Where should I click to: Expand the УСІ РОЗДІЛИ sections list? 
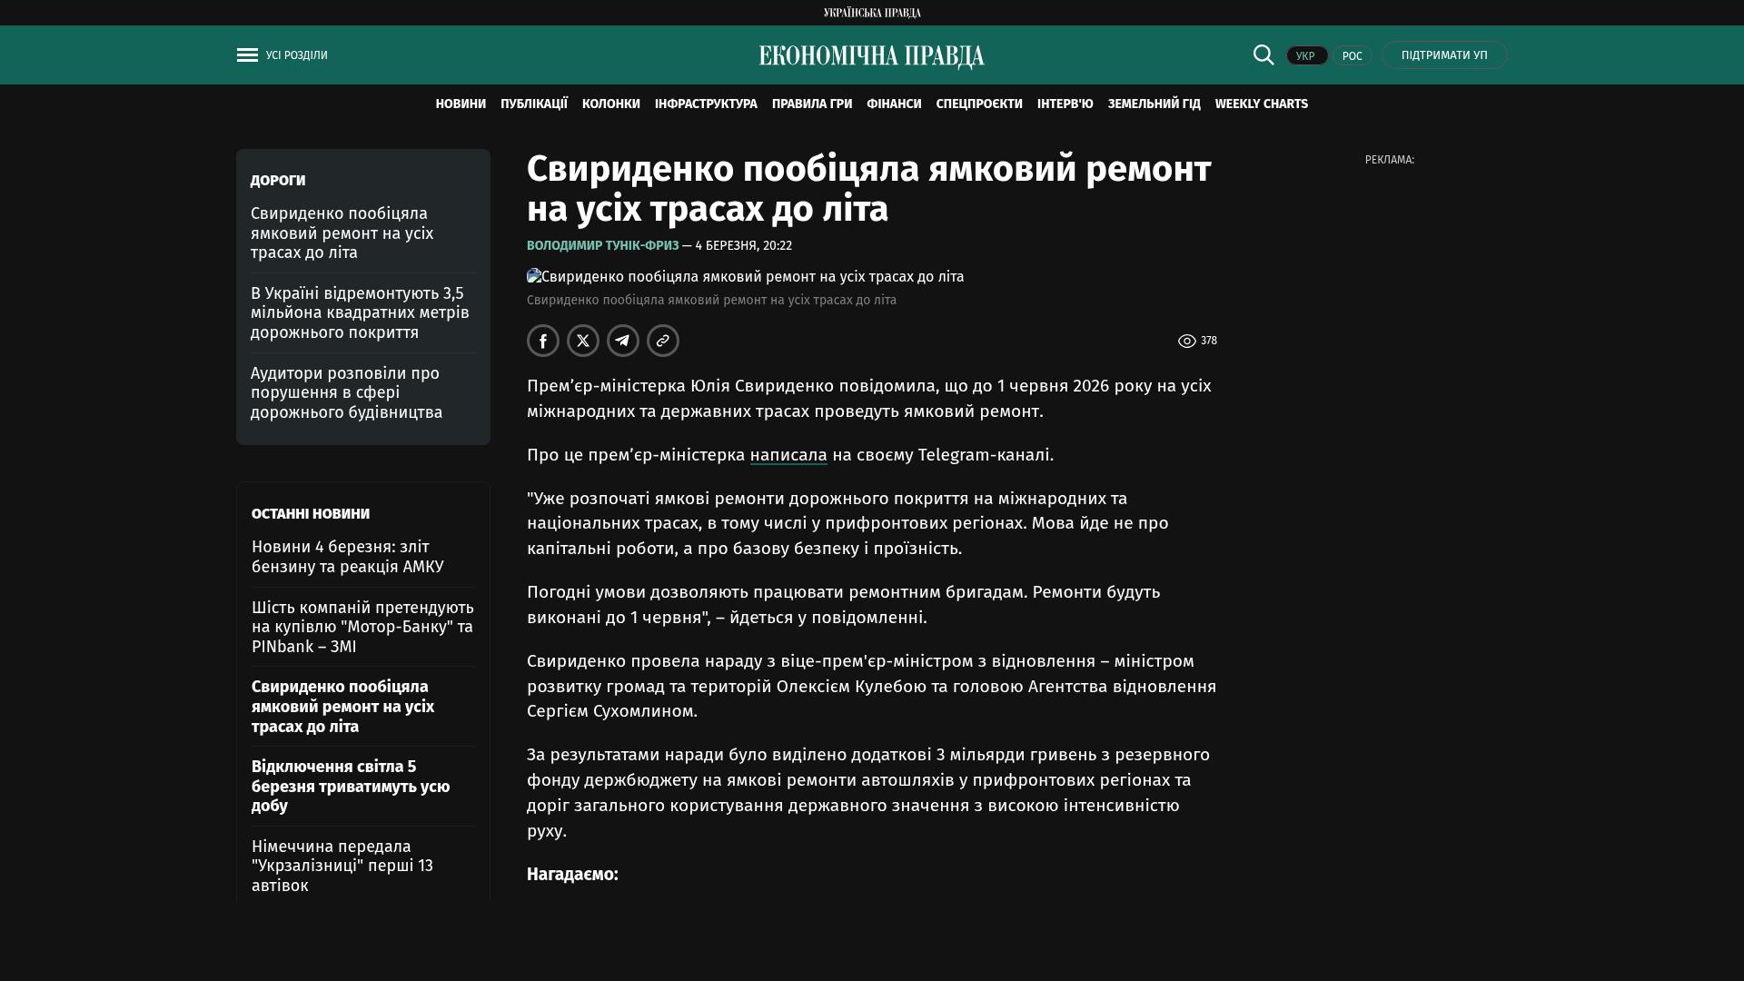pos(297,55)
